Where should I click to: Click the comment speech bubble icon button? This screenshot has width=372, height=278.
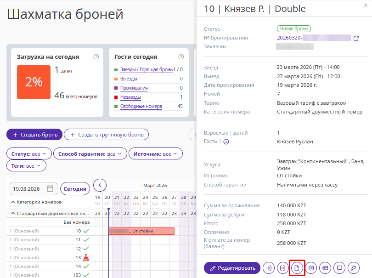coord(339,268)
